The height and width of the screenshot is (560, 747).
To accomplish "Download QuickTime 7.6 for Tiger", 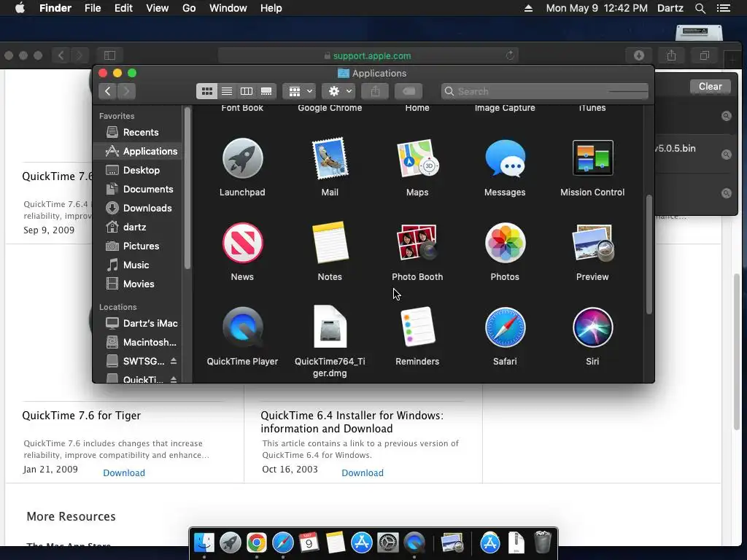I will point(124,472).
